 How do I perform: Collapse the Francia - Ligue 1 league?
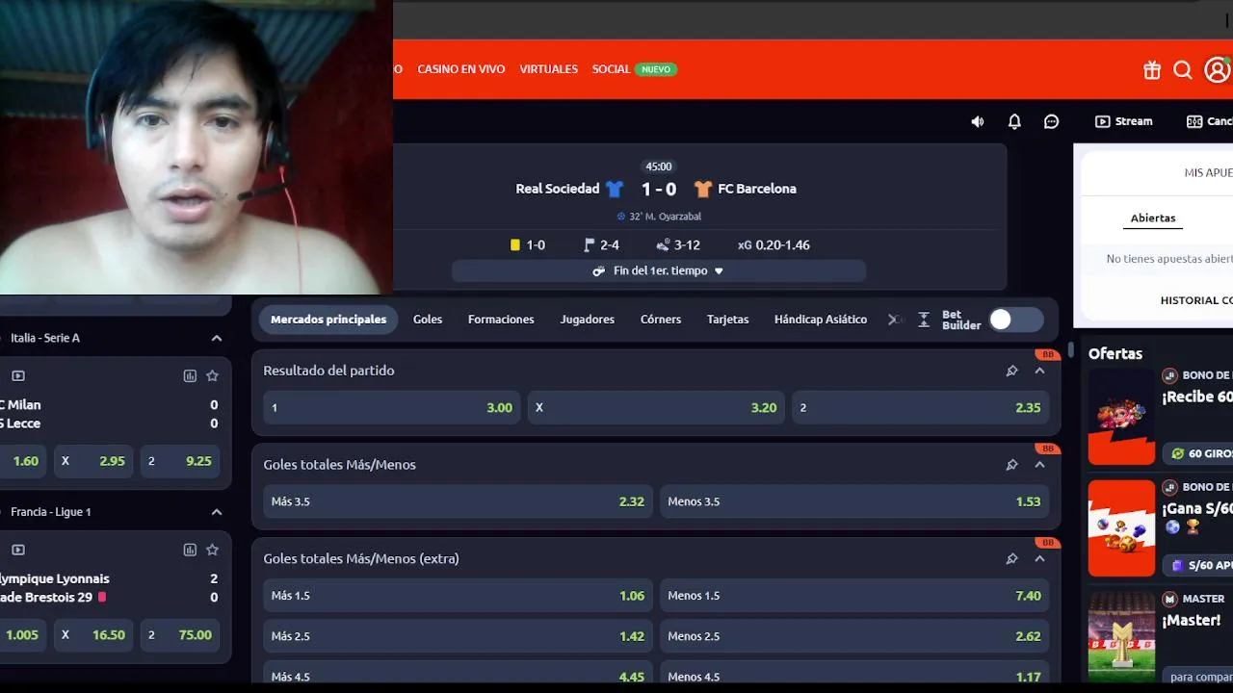click(217, 512)
